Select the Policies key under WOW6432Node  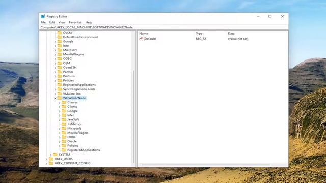point(73,146)
